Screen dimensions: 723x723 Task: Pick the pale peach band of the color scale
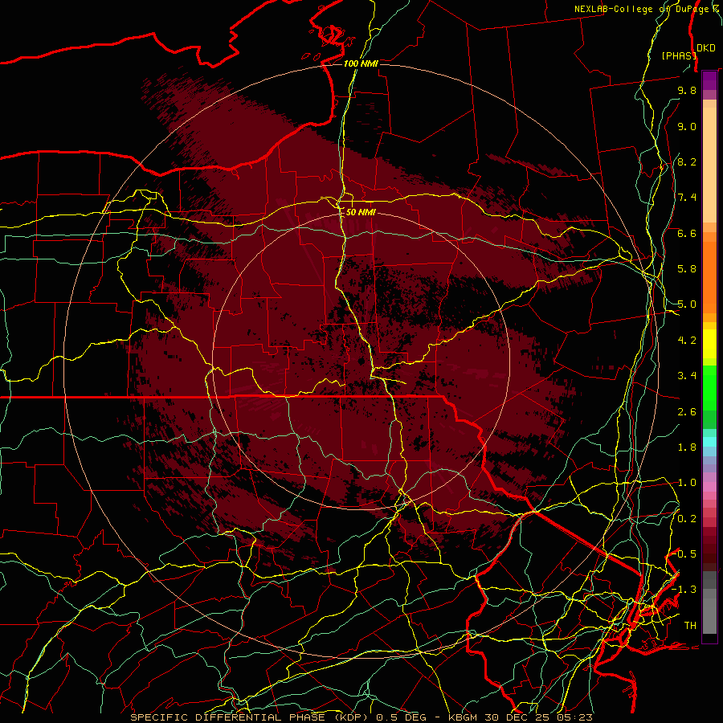click(709, 165)
